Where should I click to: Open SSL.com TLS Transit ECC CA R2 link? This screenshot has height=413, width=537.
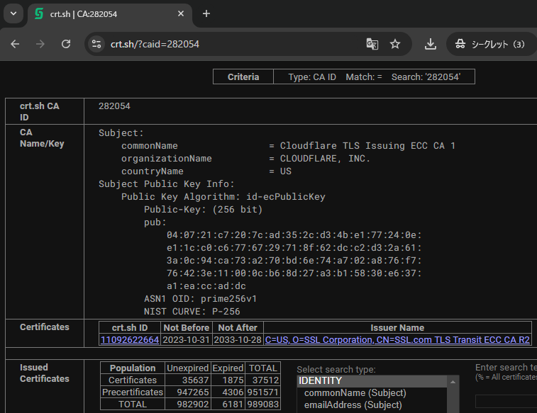(x=397, y=340)
